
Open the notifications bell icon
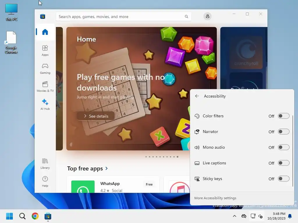tap(290, 216)
